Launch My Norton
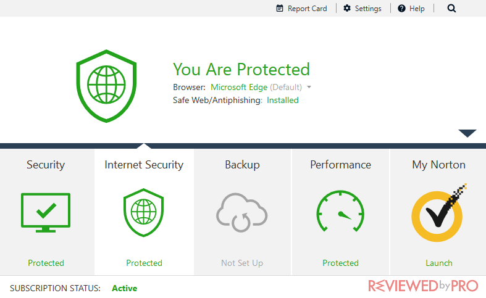486x298 pixels. click(x=439, y=263)
